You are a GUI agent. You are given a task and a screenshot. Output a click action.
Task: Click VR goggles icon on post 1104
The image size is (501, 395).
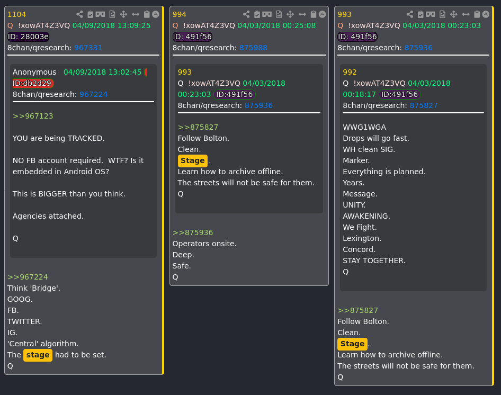click(100, 14)
